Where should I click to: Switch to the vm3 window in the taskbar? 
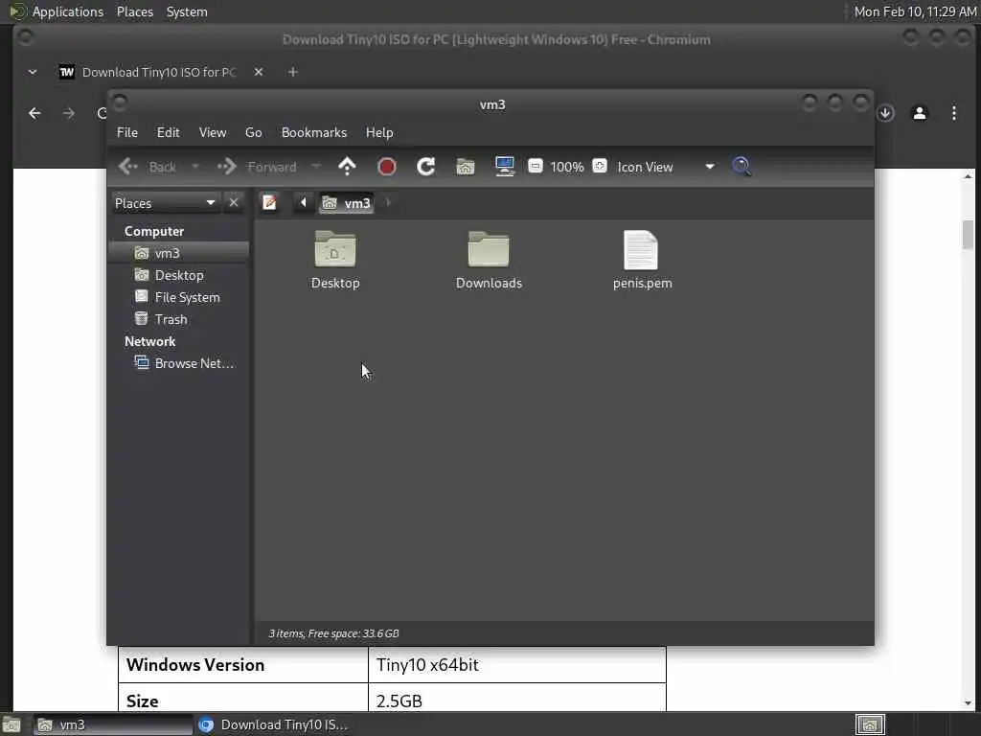113,724
